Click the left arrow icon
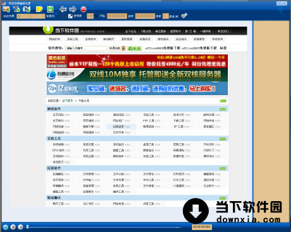 coord(63,9)
